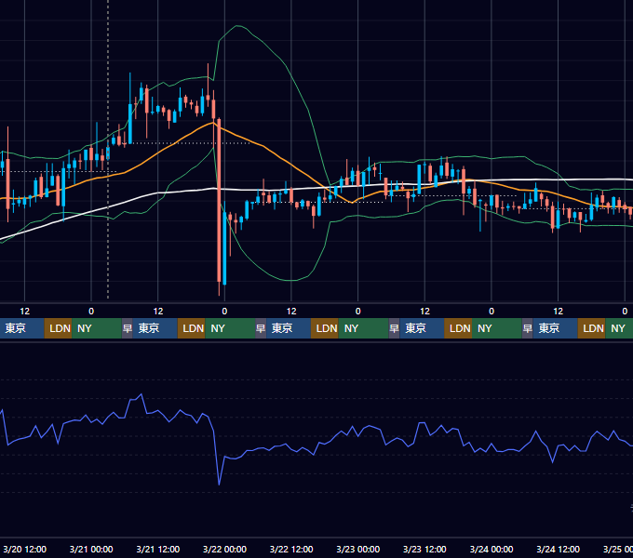
Task: Select the 東京 session block for 3/21
Action: (x=155, y=328)
